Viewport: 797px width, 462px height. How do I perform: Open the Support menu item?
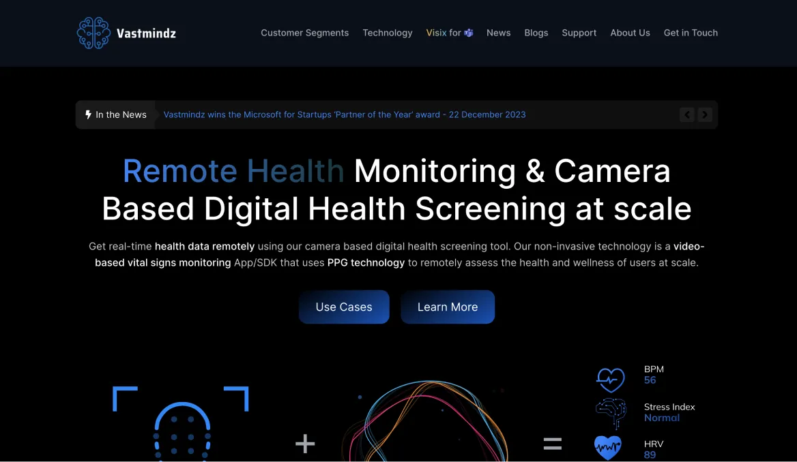(x=579, y=33)
